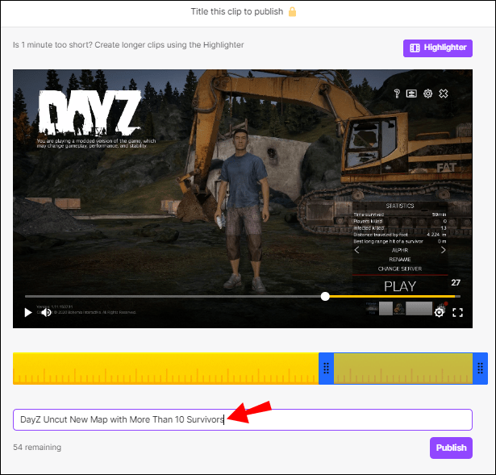Click the '54 remaining' counter text
Viewport: 496px width, 475px height.
tap(37, 447)
